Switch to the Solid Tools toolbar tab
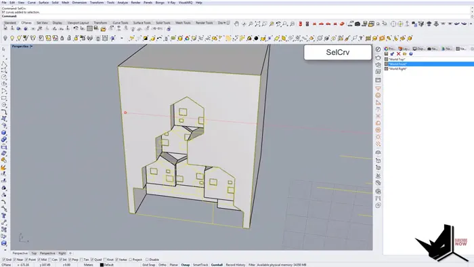This screenshot has width=474, height=267. pos(163,22)
